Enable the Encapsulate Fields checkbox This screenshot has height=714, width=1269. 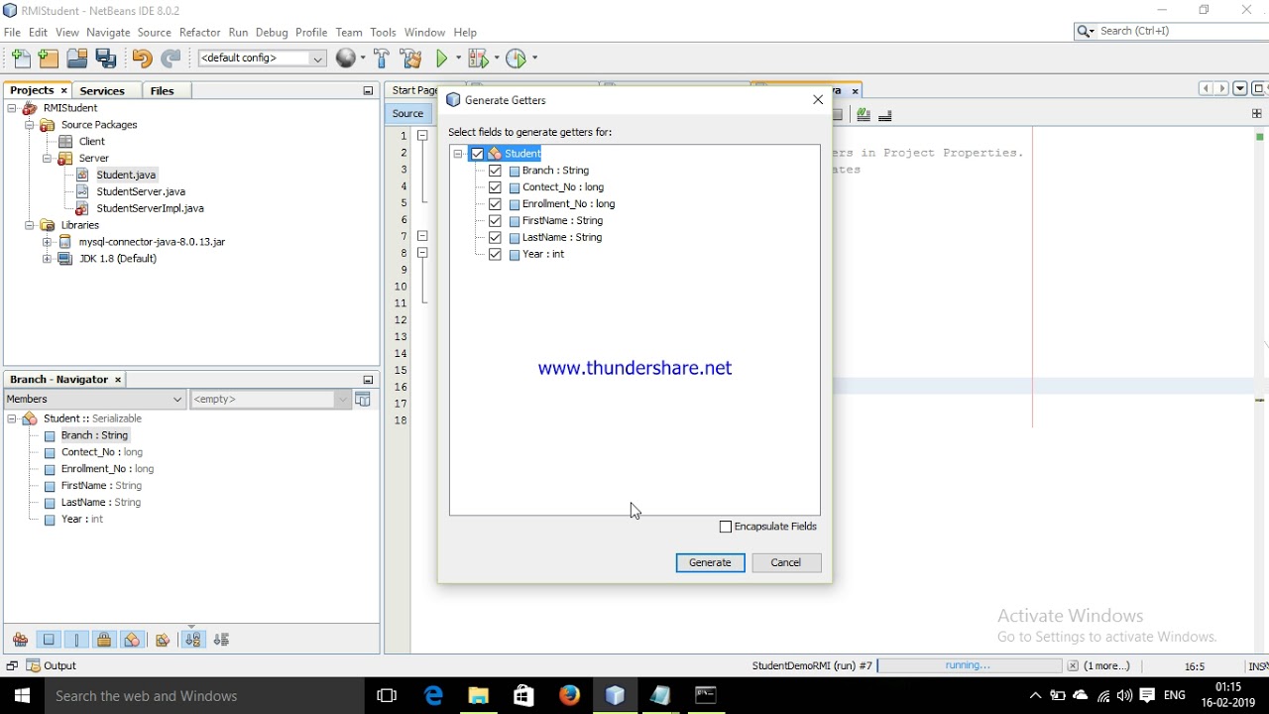tap(726, 527)
